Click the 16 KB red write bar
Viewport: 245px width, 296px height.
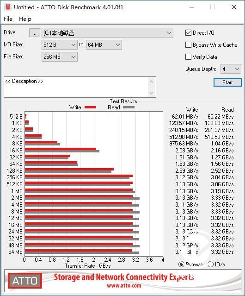(61, 149)
